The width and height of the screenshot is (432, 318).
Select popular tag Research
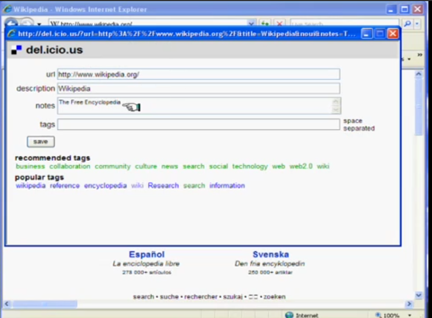163,186
